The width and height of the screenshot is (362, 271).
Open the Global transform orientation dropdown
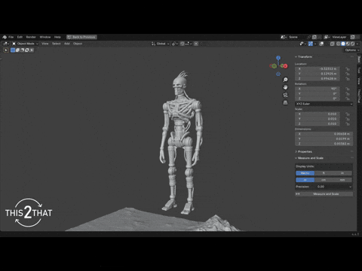[x=161, y=44]
